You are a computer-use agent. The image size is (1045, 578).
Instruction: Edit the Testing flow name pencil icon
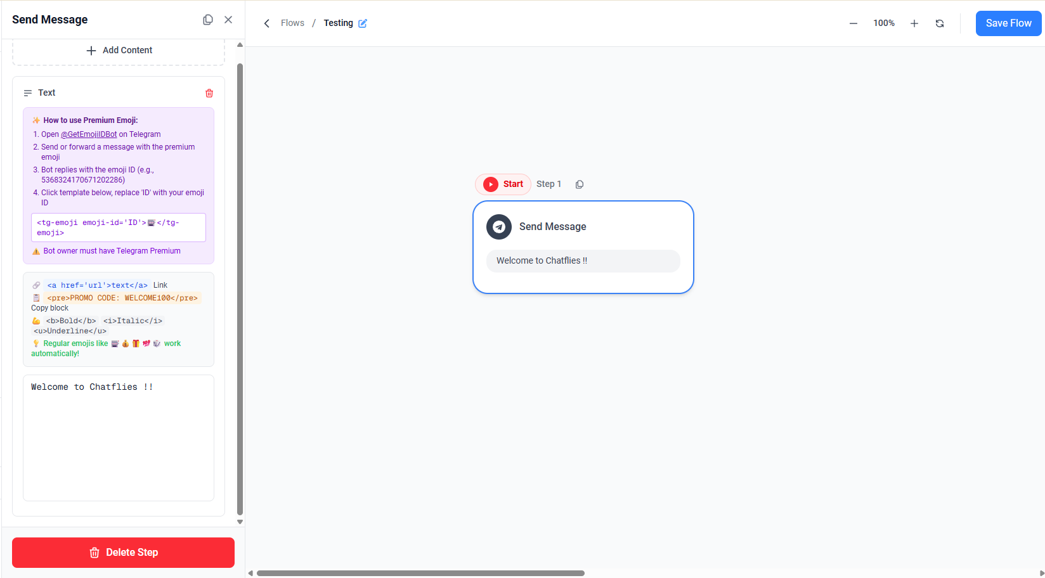point(363,23)
